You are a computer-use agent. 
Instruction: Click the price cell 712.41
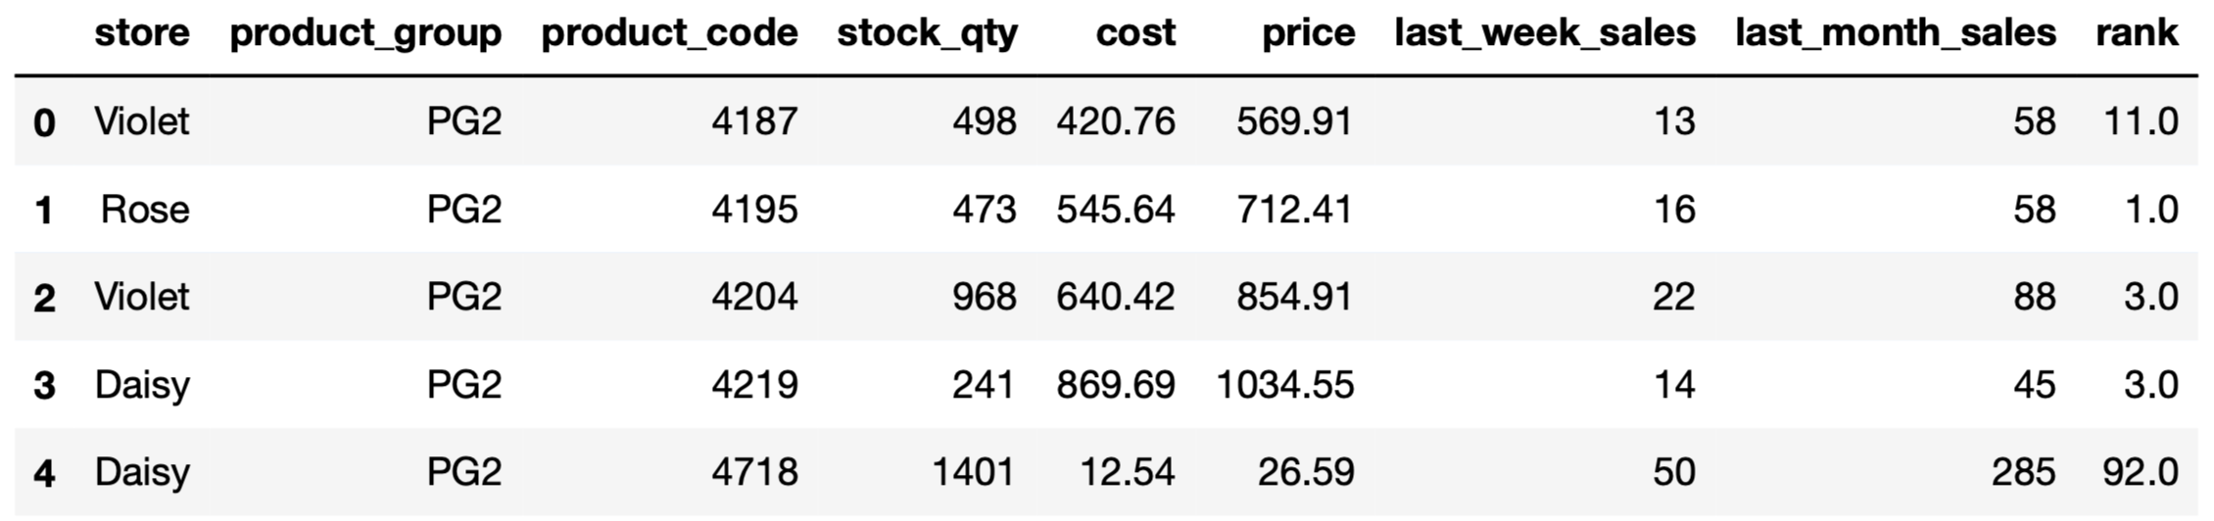(x=1294, y=210)
